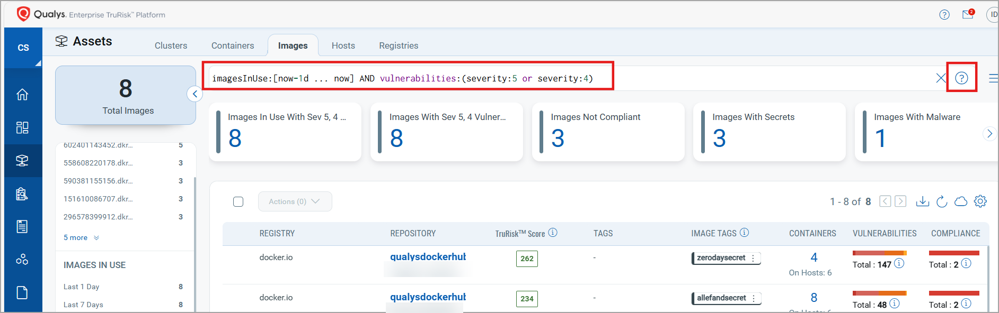
Task: Open the Home icon in sidebar
Action: click(x=22, y=95)
